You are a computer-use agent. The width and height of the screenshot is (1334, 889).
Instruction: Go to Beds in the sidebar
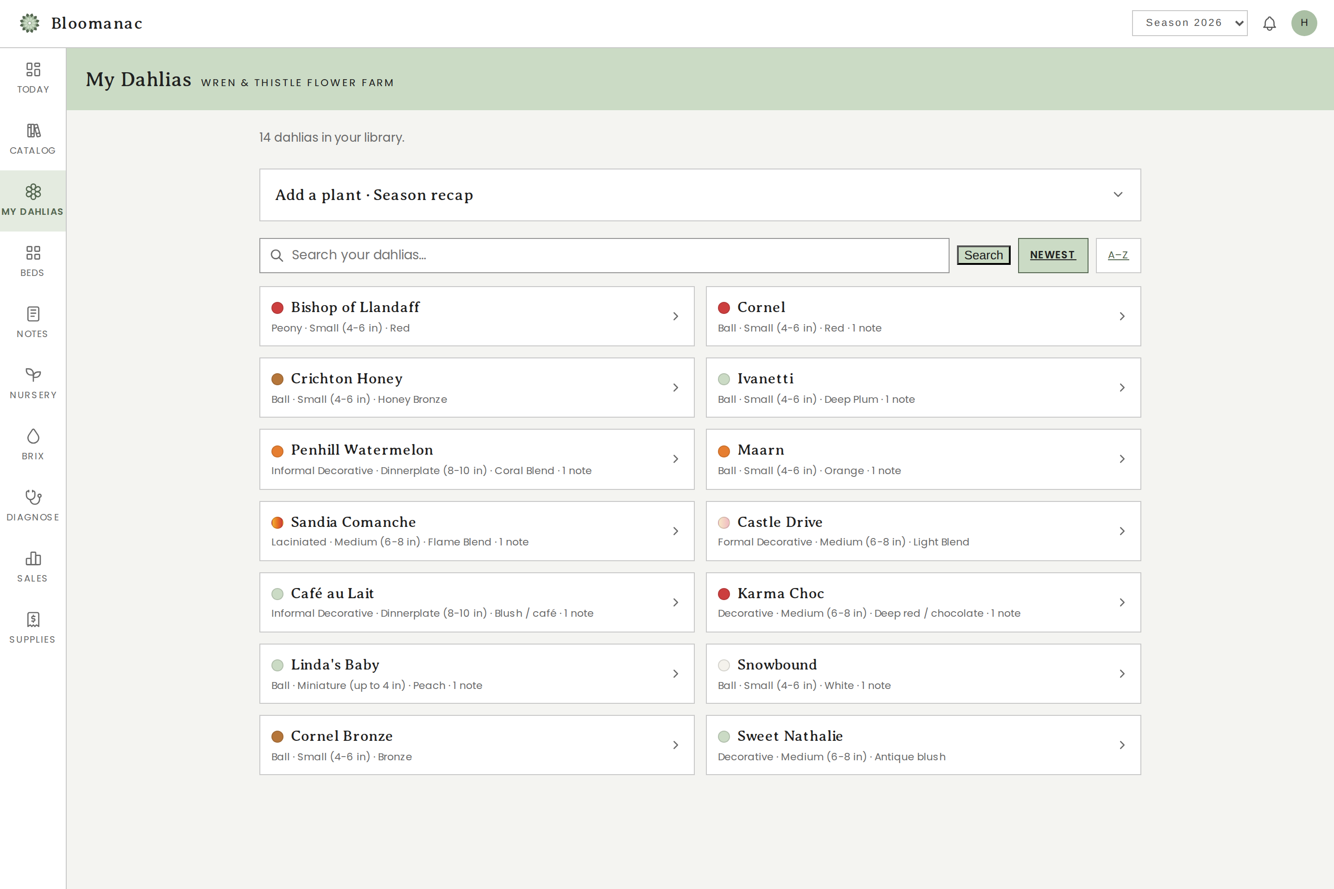click(x=33, y=262)
